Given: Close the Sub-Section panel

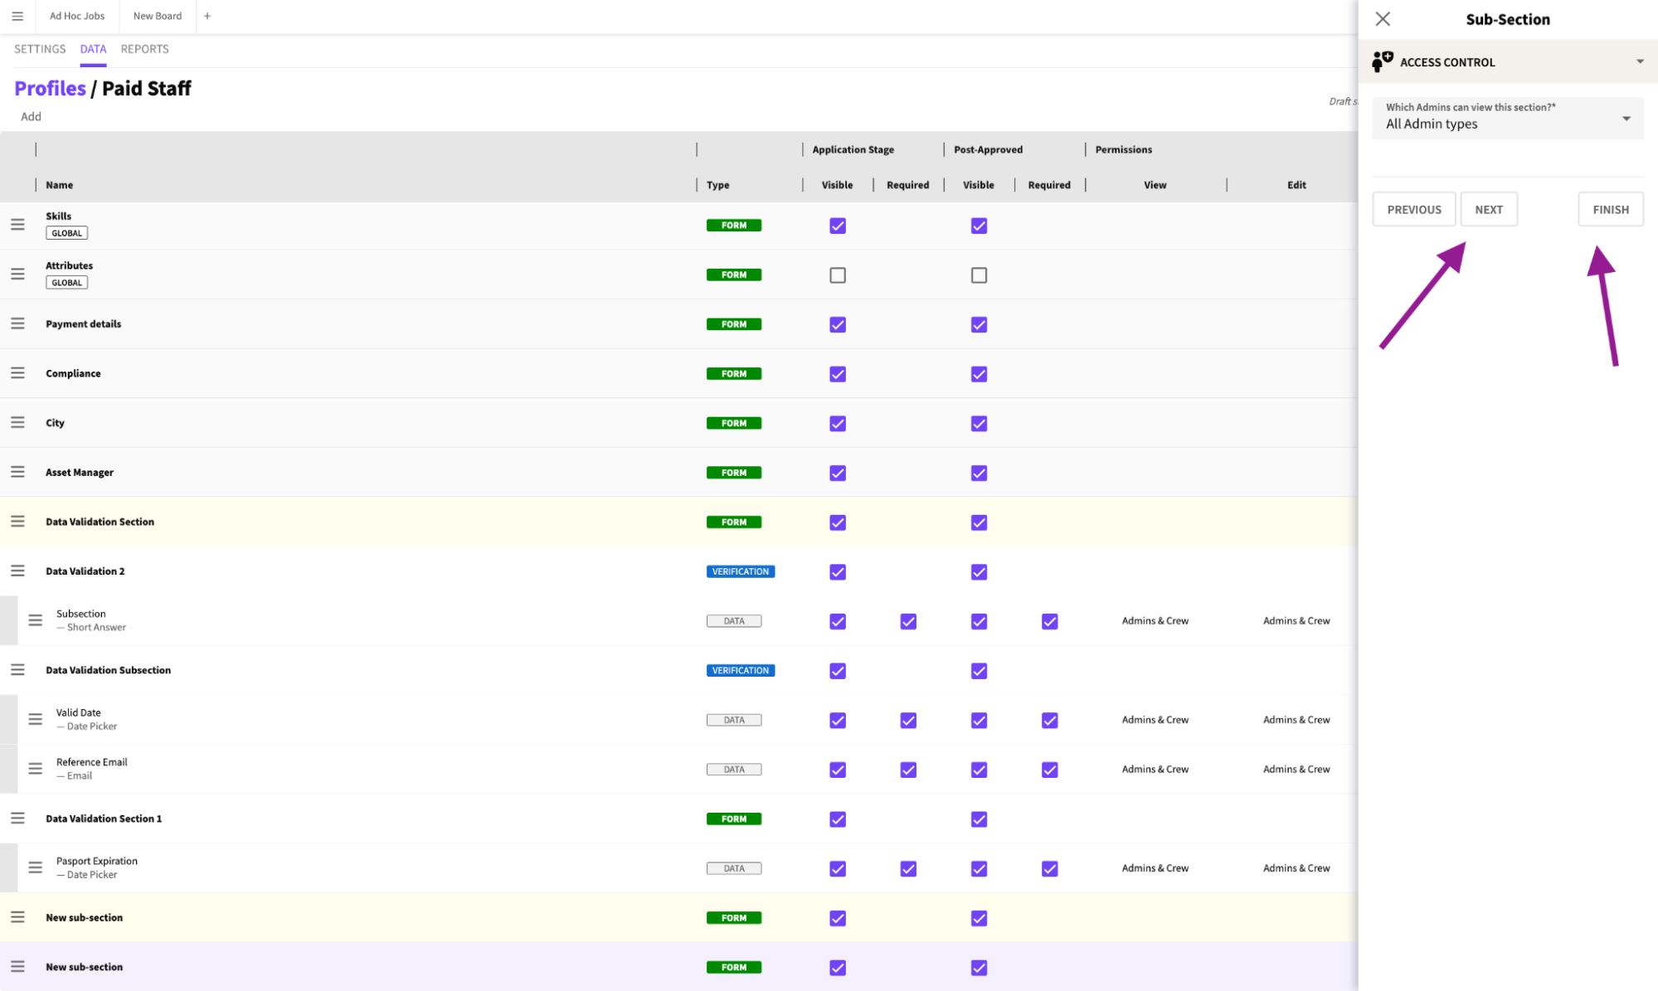Looking at the screenshot, I should [1383, 19].
